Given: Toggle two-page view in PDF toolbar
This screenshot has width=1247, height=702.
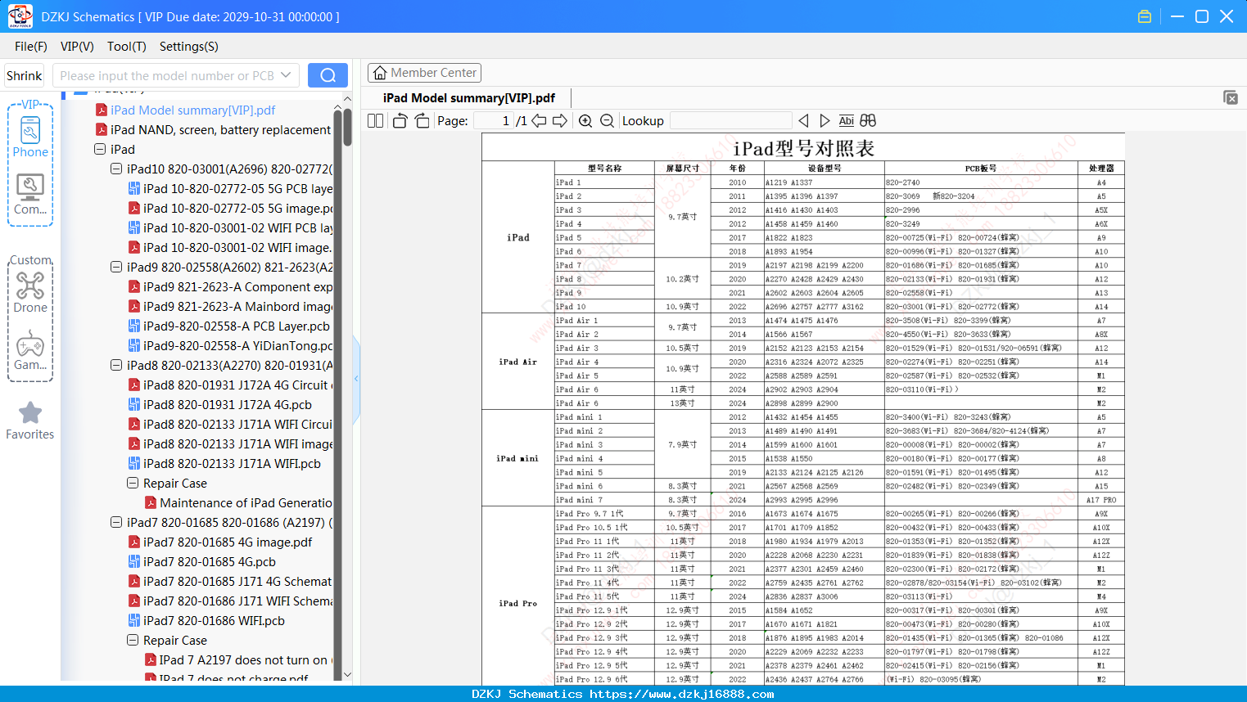Looking at the screenshot, I should (375, 121).
